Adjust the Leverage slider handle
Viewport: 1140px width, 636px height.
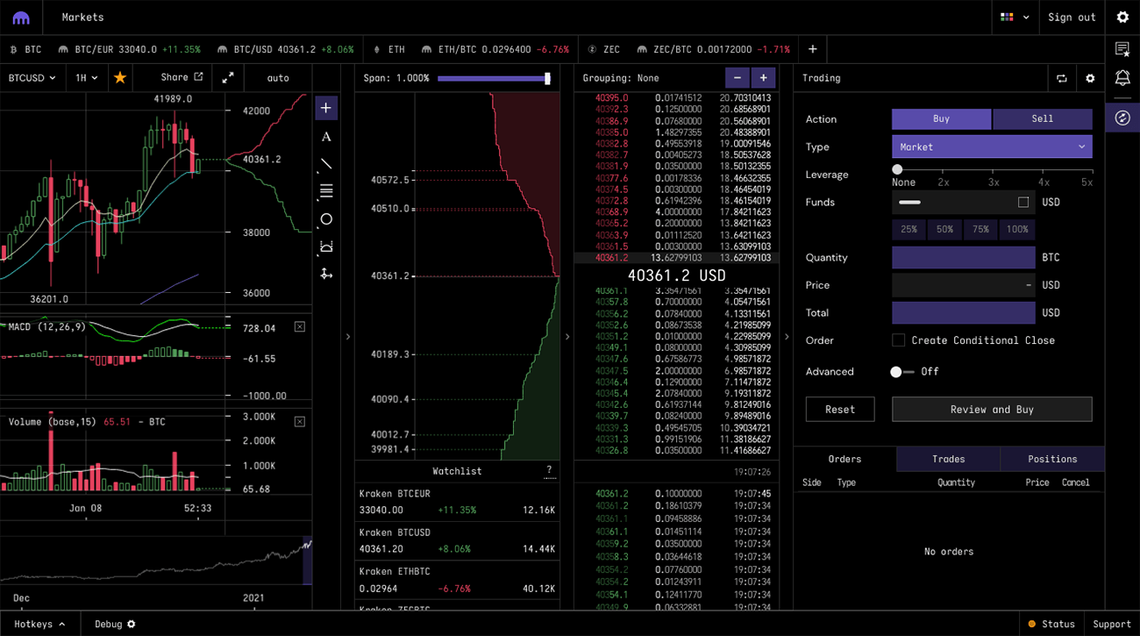pyautogui.click(x=897, y=169)
